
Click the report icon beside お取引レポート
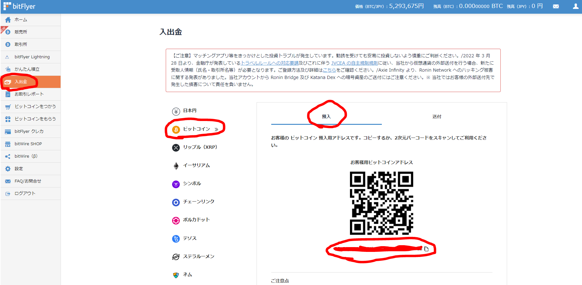(x=8, y=94)
